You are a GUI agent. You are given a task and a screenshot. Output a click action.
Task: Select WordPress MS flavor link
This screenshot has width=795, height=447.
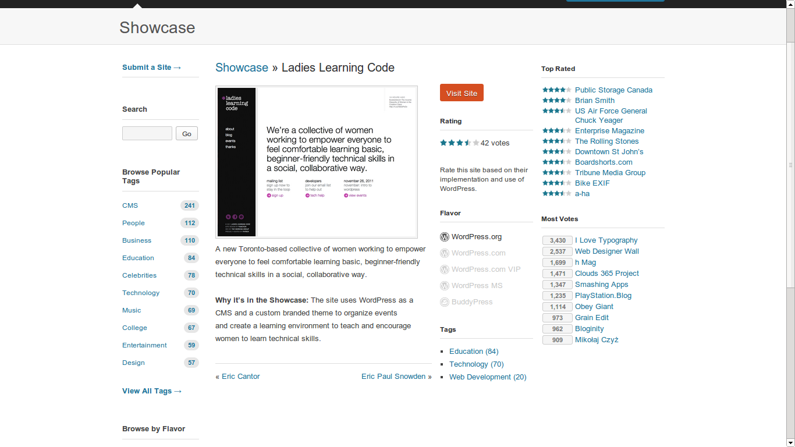477,286
